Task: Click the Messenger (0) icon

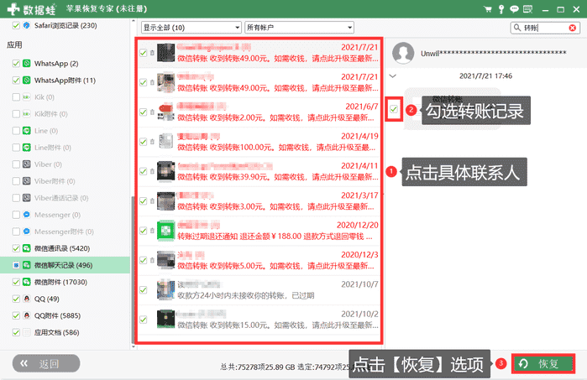Action: pos(27,215)
